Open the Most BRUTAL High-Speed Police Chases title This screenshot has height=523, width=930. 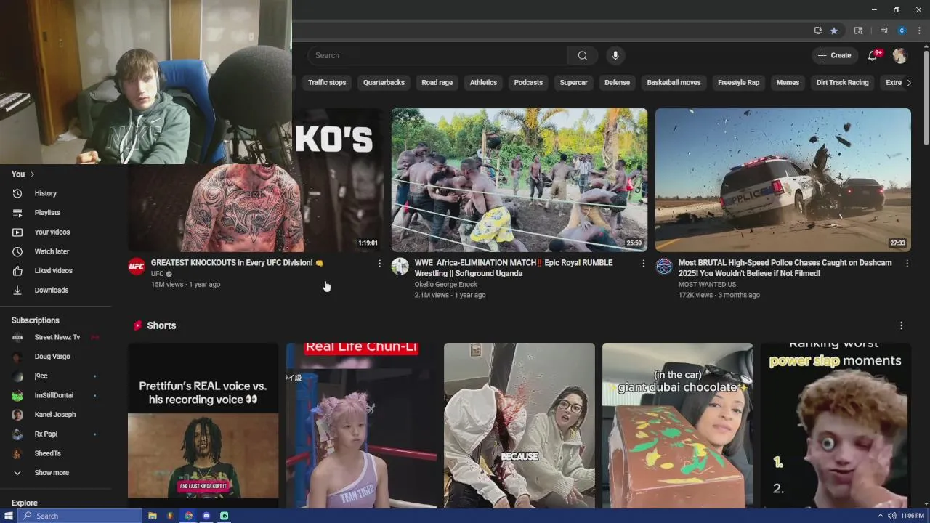pyautogui.click(x=785, y=268)
